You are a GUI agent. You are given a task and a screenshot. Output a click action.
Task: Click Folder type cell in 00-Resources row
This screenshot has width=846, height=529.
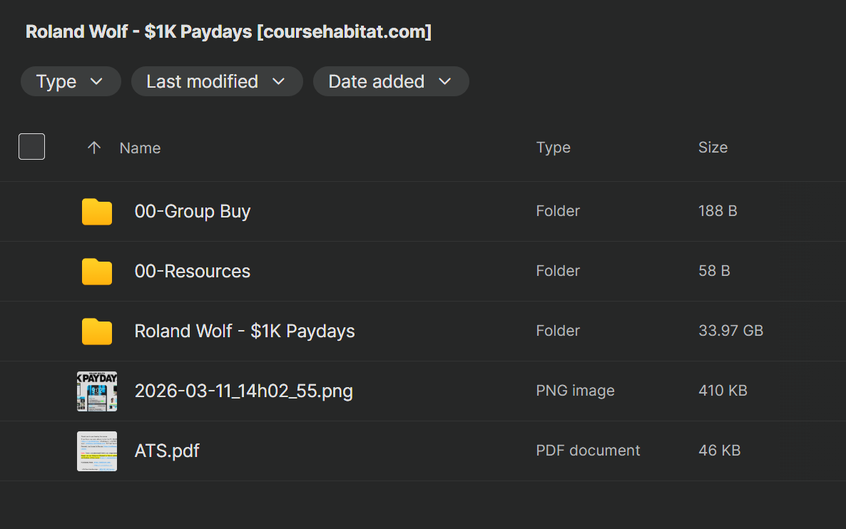click(558, 271)
